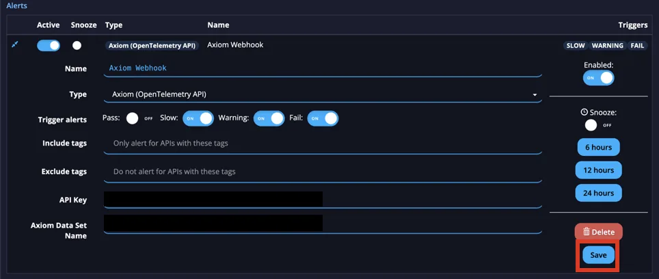This screenshot has height=279, width=659.
Task: Click the Type dropdown arrow
Action: (535, 95)
